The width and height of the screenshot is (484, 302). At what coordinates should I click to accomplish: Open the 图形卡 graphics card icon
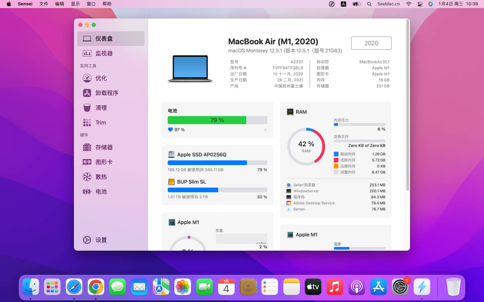click(x=87, y=162)
